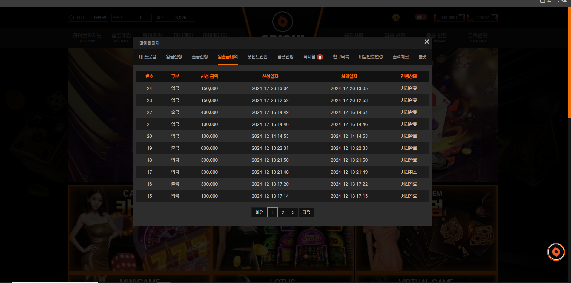The image size is (571, 283).
Task: Click request date 2024-12-13 17:14
Action: (270, 196)
